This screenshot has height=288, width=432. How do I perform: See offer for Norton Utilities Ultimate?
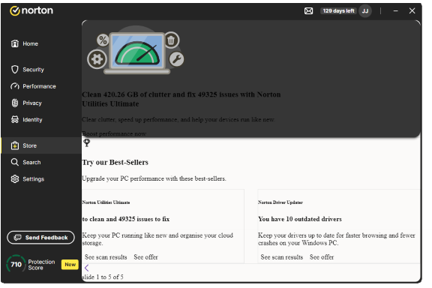(145, 257)
